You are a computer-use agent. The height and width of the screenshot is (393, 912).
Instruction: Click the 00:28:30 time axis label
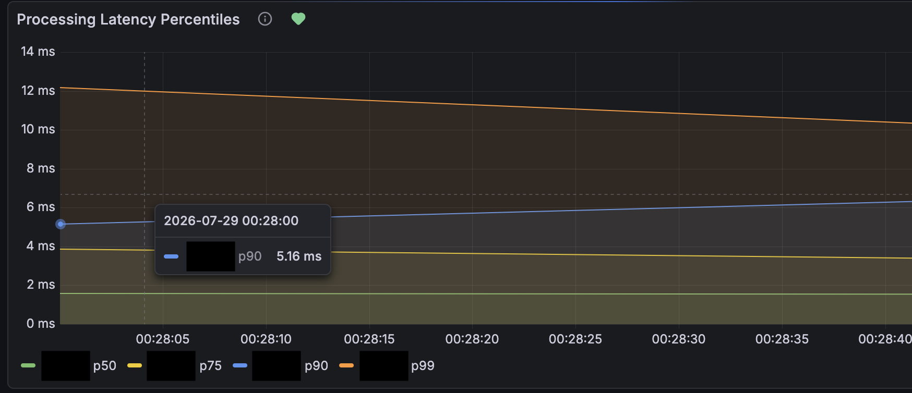pos(679,339)
